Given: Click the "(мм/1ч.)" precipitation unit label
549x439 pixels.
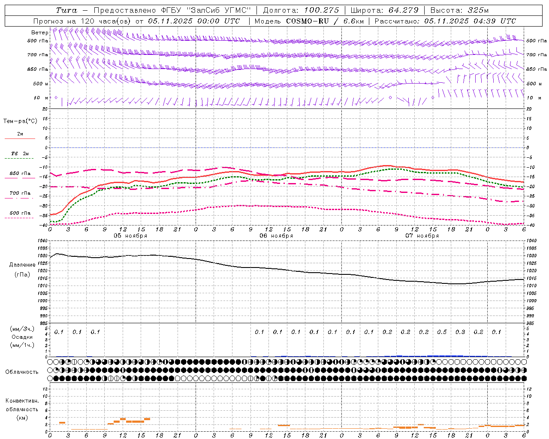Looking at the screenshot, I should (x=22, y=345).
